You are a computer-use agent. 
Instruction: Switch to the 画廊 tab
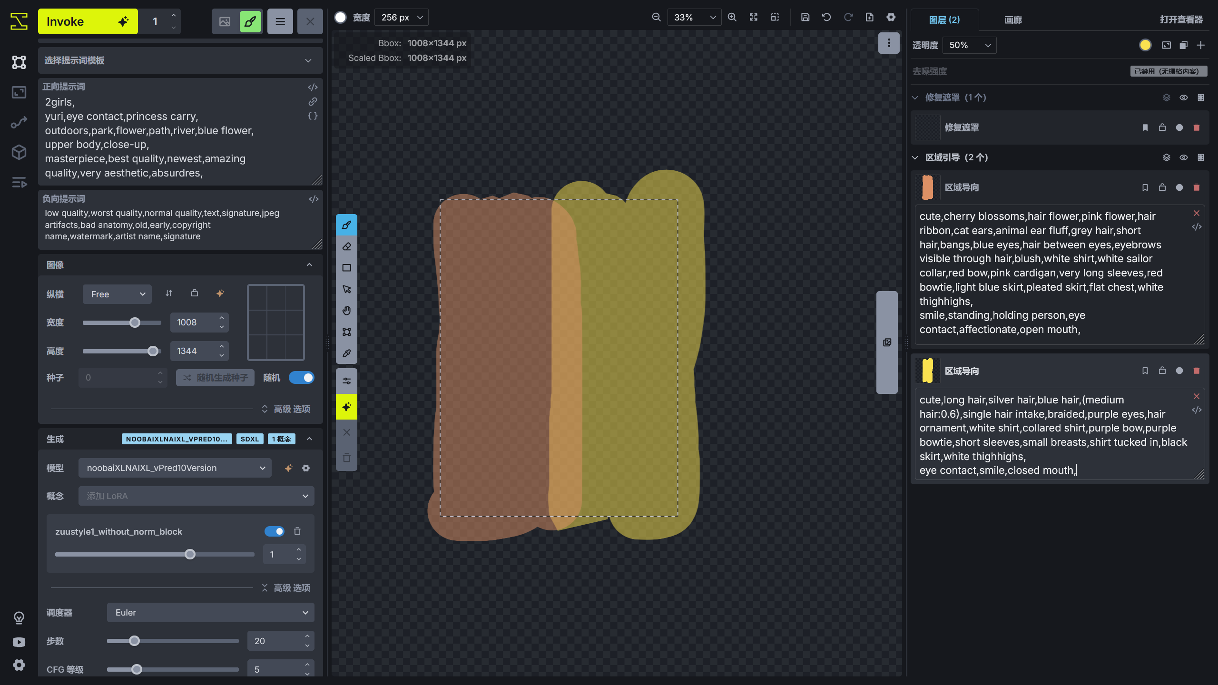[x=1012, y=20]
